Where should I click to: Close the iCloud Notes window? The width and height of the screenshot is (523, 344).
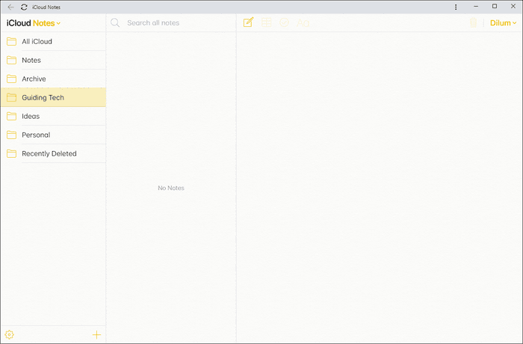513,6
